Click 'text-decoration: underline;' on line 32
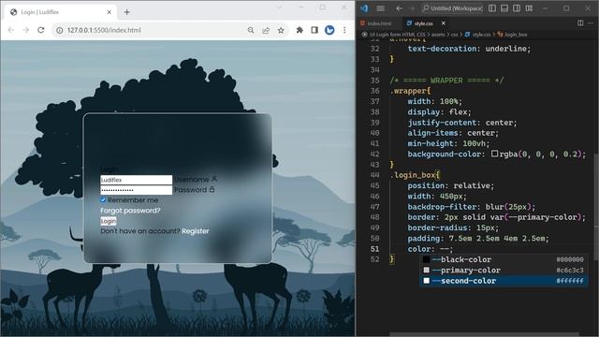This screenshot has height=337, width=599. pyautogui.click(x=469, y=49)
